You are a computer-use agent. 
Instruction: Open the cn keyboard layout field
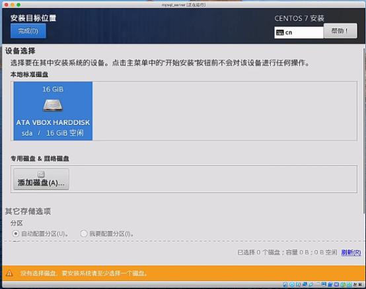(299, 32)
